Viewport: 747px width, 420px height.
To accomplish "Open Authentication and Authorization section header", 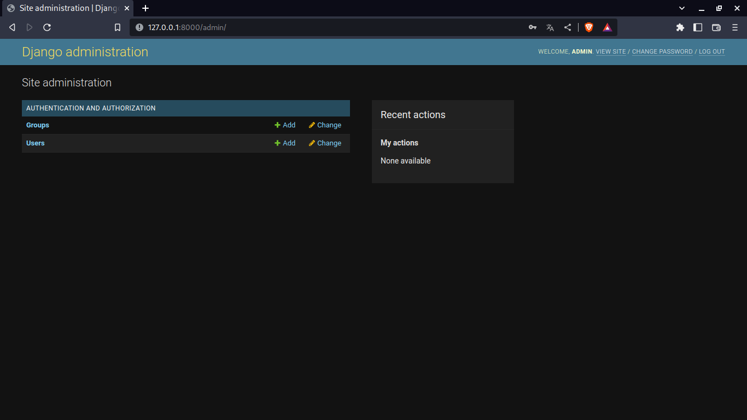I will (x=91, y=108).
